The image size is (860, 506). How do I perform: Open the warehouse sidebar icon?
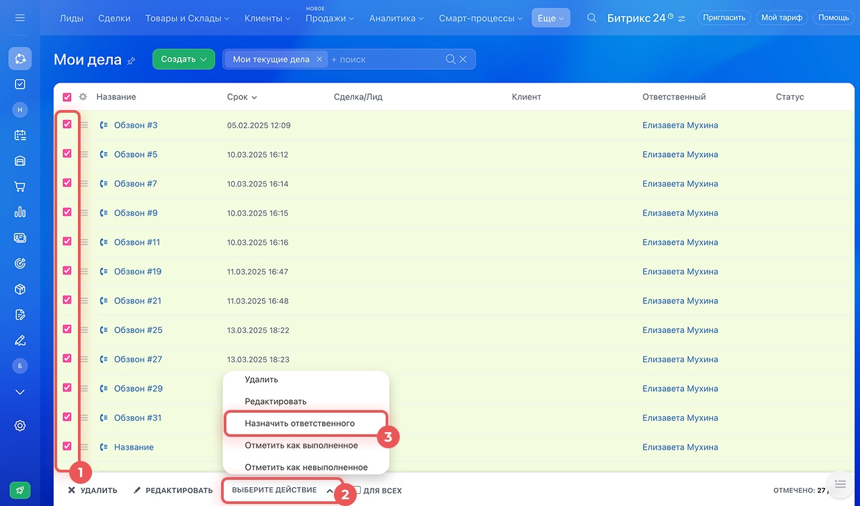pyautogui.click(x=20, y=161)
